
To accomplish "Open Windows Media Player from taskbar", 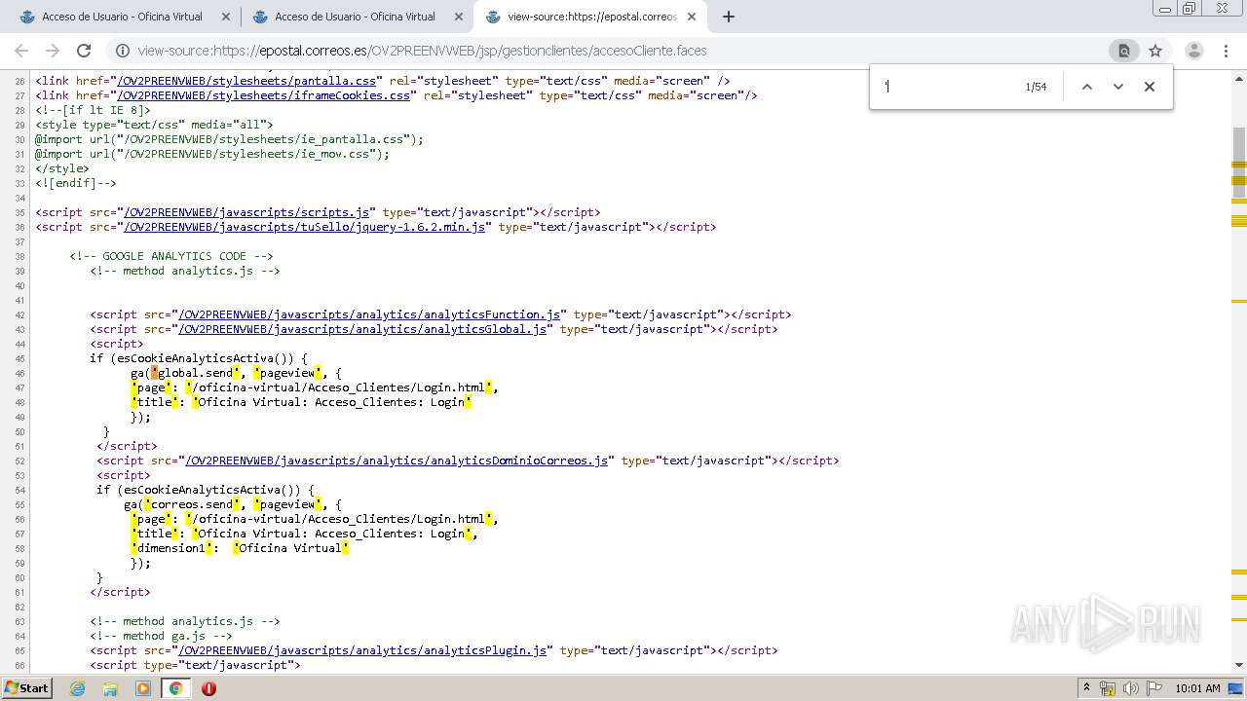I will pos(143,688).
